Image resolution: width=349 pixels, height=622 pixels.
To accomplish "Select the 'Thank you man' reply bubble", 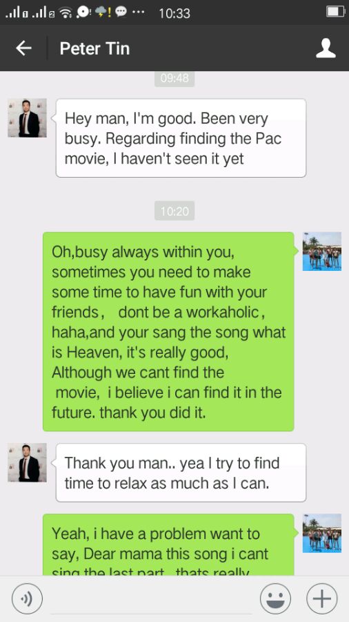I will pos(181,473).
